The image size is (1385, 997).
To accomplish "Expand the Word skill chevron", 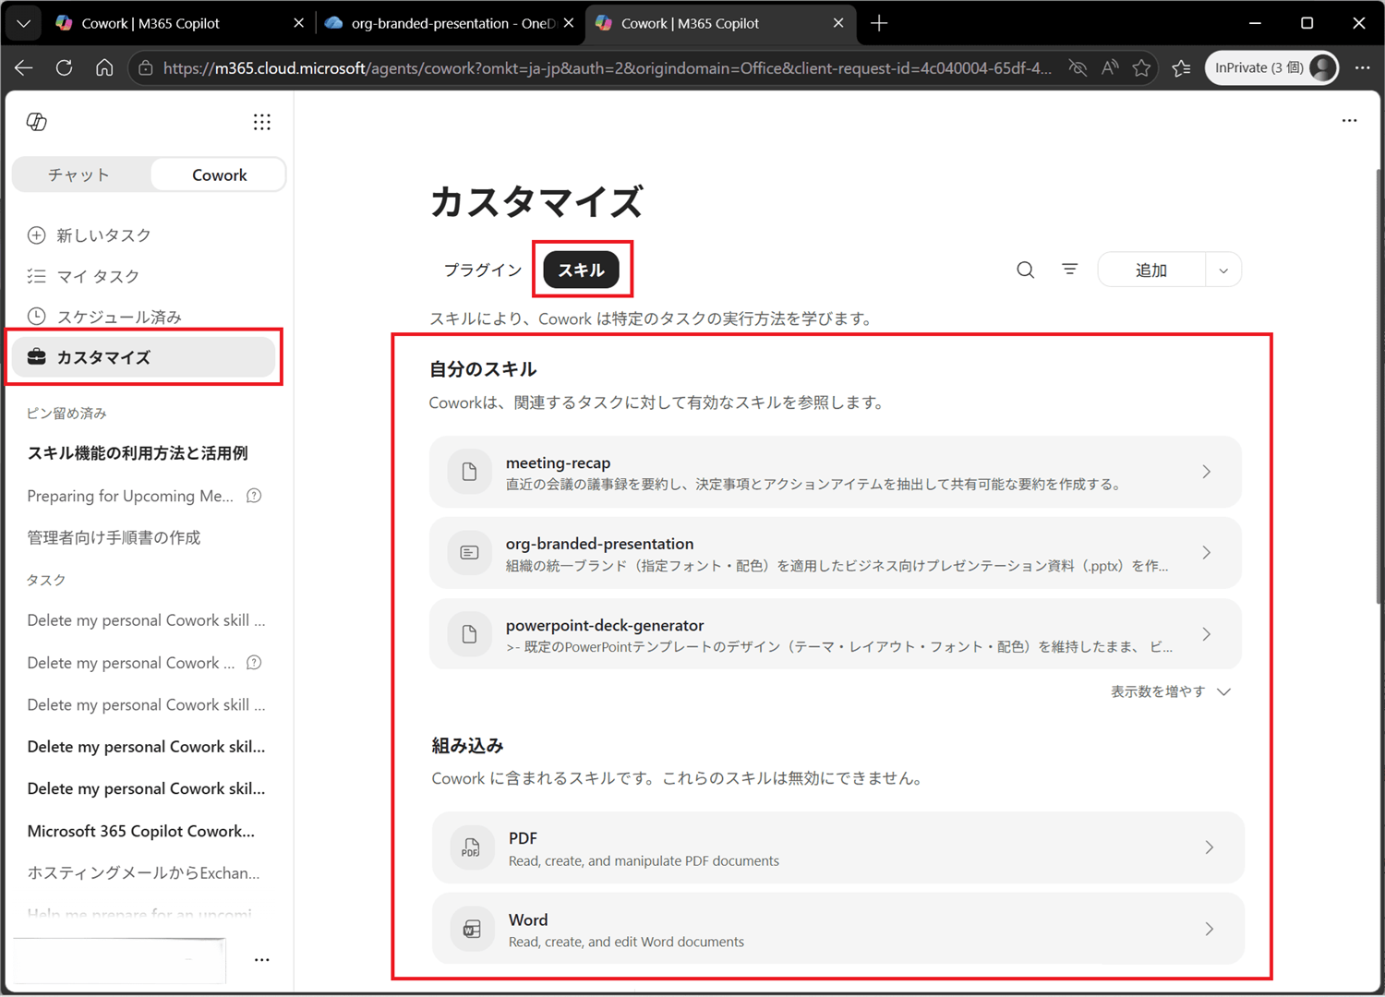I will (x=1209, y=929).
